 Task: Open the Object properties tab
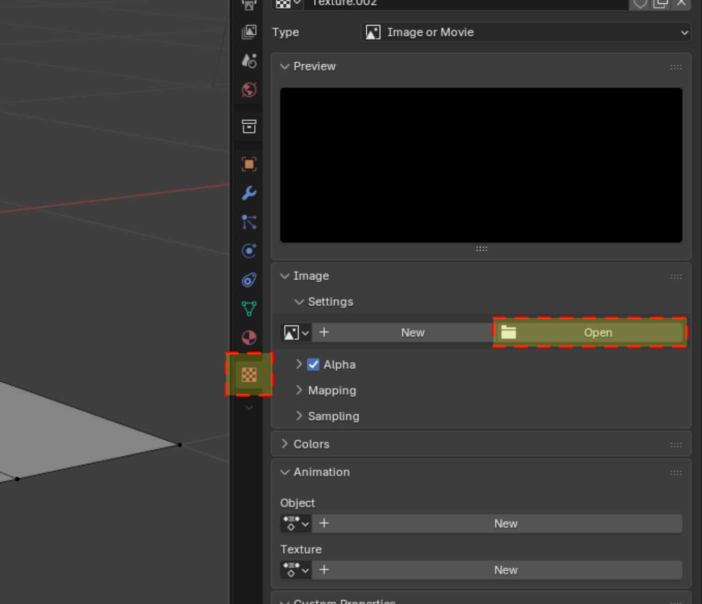(x=249, y=164)
